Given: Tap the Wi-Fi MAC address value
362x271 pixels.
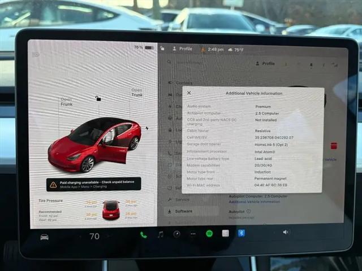Looking at the screenshot, I should [x=270, y=185].
